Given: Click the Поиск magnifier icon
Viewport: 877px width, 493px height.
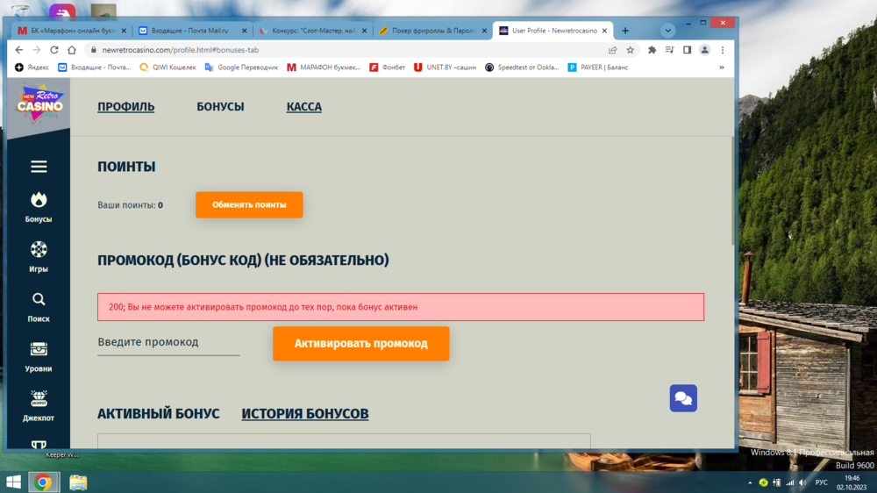Looking at the screenshot, I should [x=39, y=300].
